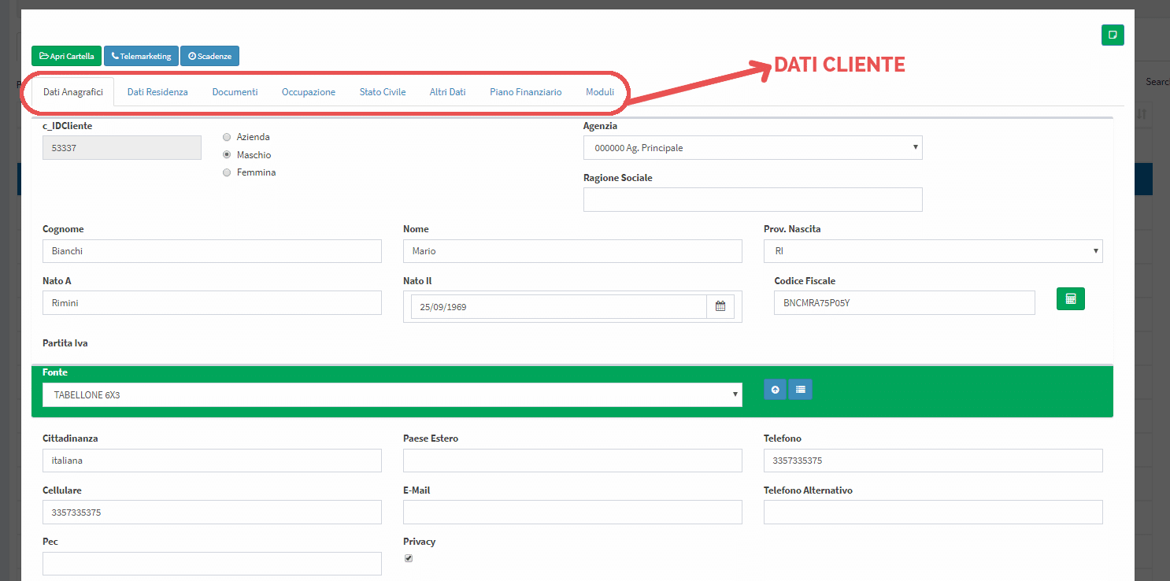Click the Ragione Sociale input field
The image size is (1170, 581).
click(753, 200)
